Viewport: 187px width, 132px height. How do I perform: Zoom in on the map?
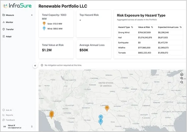(182, 78)
